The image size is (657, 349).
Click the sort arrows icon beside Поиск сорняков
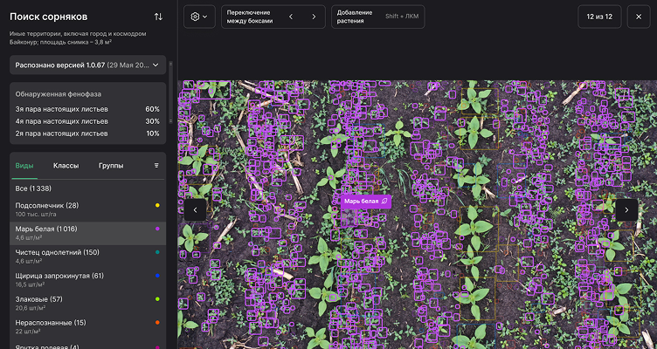tap(158, 17)
